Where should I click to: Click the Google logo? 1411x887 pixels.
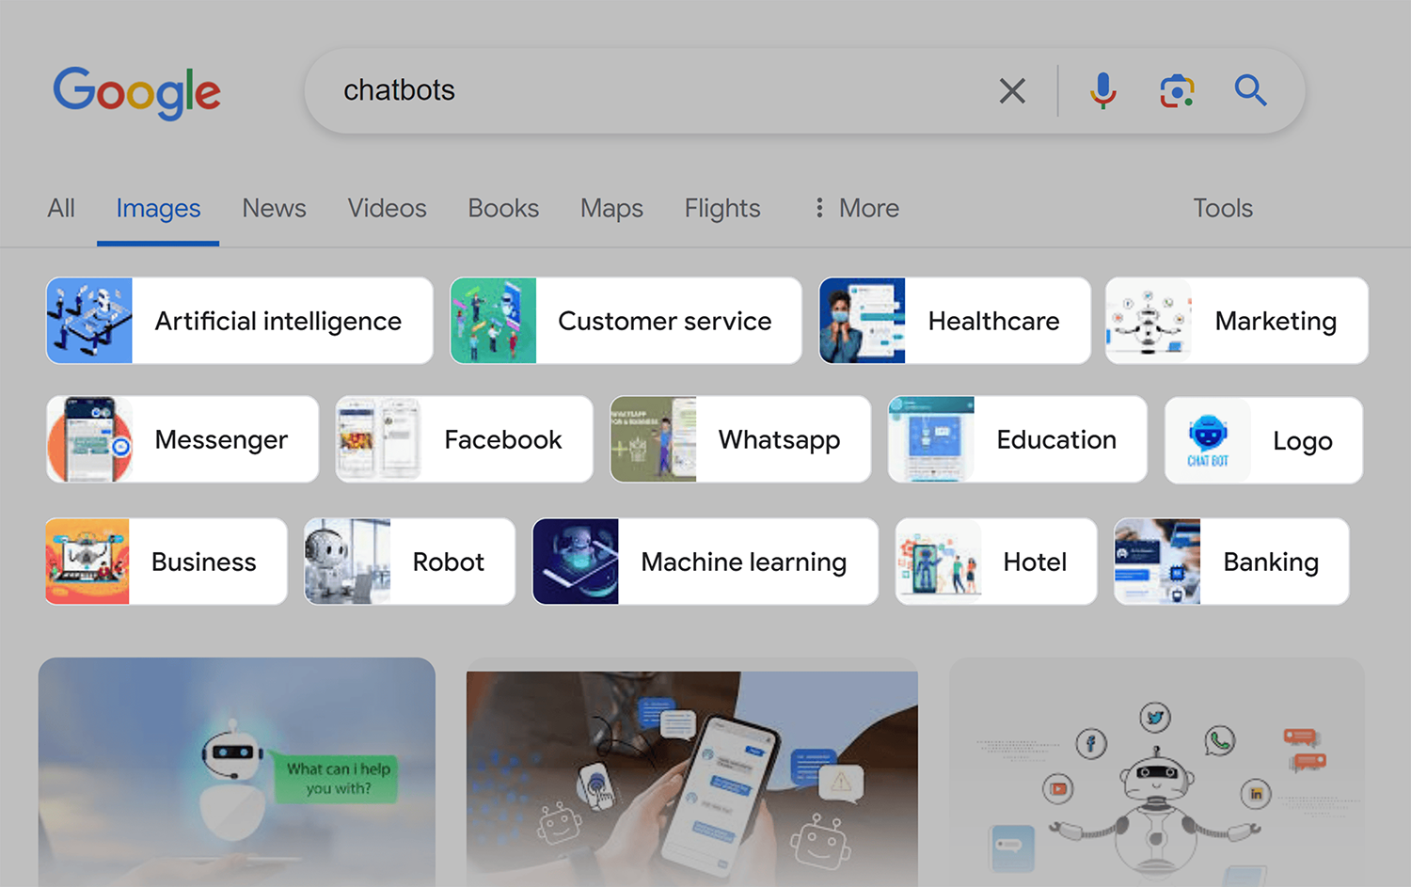pyautogui.click(x=137, y=92)
